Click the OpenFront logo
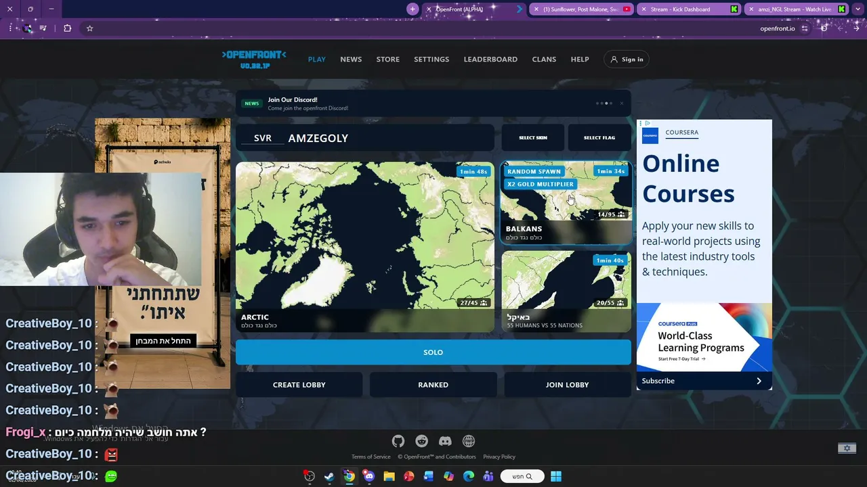Image resolution: width=867 pixels, height=487 pixels. [x=254, y=59]
